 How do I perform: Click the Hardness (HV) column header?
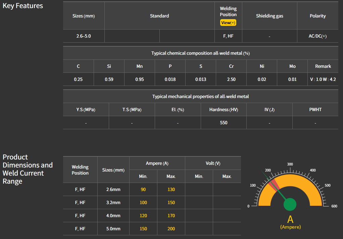pos(224,110)
